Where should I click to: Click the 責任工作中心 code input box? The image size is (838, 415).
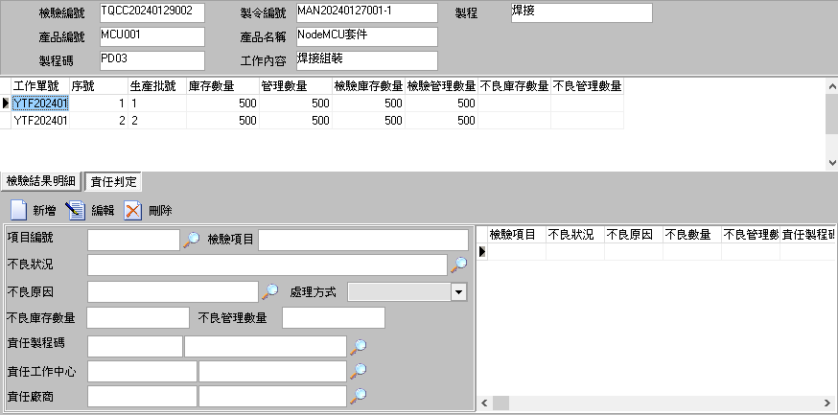142,371
